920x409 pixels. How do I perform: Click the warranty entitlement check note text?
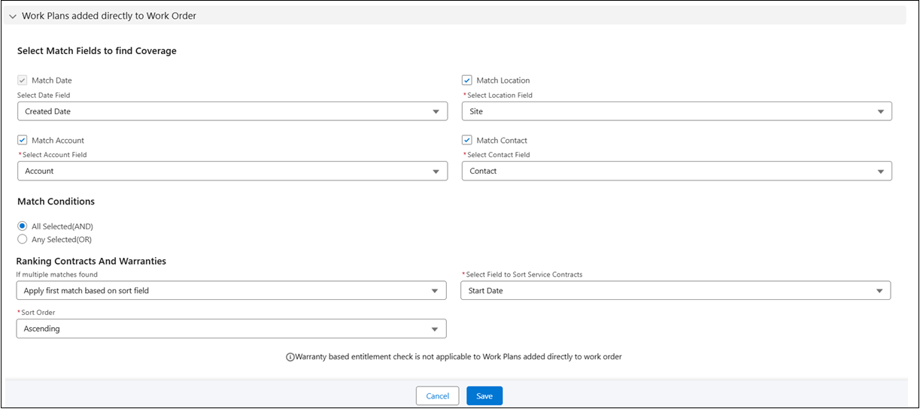click(459, 357)
